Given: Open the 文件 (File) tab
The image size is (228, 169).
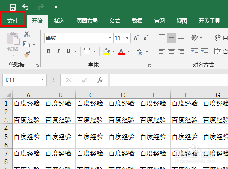Looking at the screenshot, I should point(13,21).
